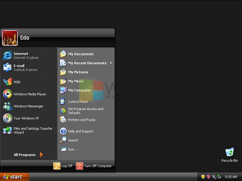This screenshot has height=181, width=242.
Task: Click the Search magnifier icon
Action: point(63,140)
